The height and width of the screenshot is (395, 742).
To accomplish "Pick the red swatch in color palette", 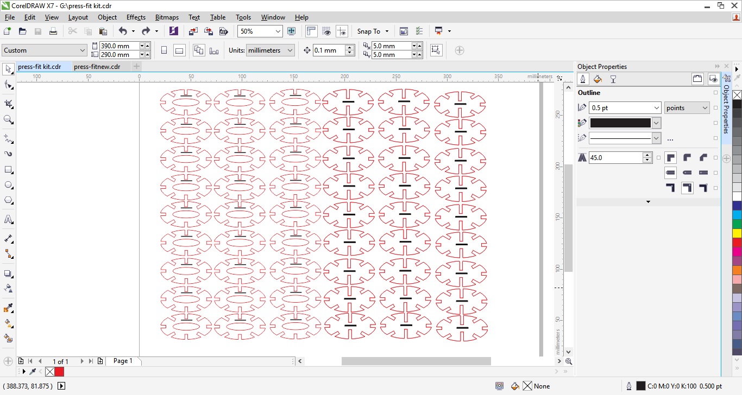I will 737,243.
